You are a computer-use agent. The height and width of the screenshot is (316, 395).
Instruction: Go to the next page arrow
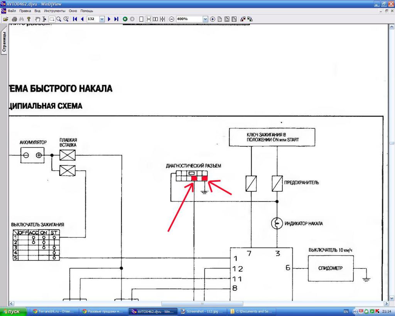click(109, 19)
